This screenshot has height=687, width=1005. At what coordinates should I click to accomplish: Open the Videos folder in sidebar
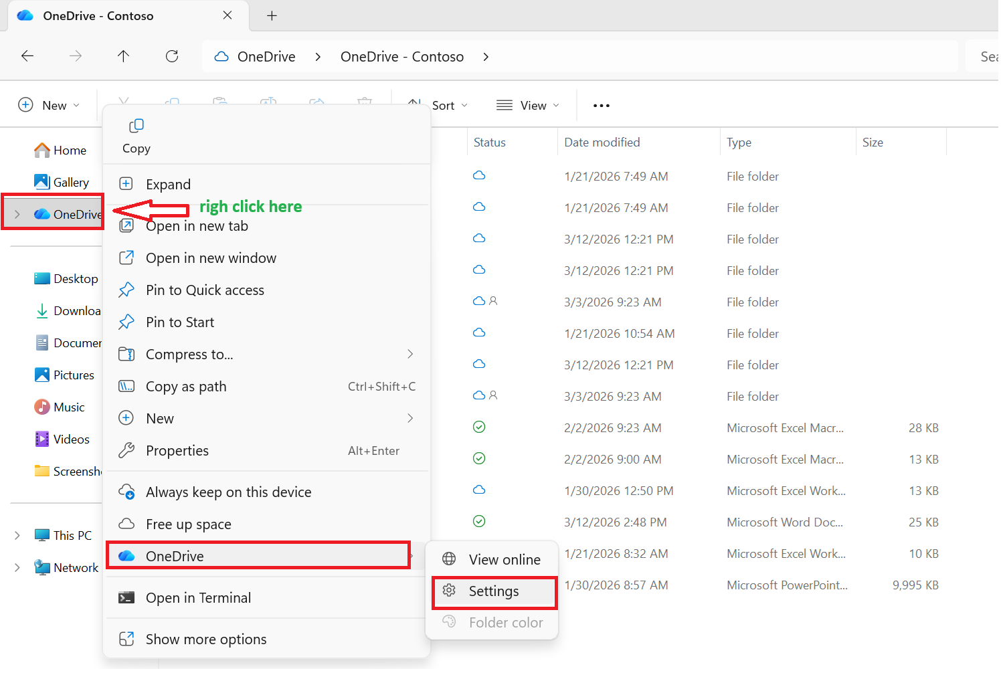pyautogui.click(x=62, y=439)
